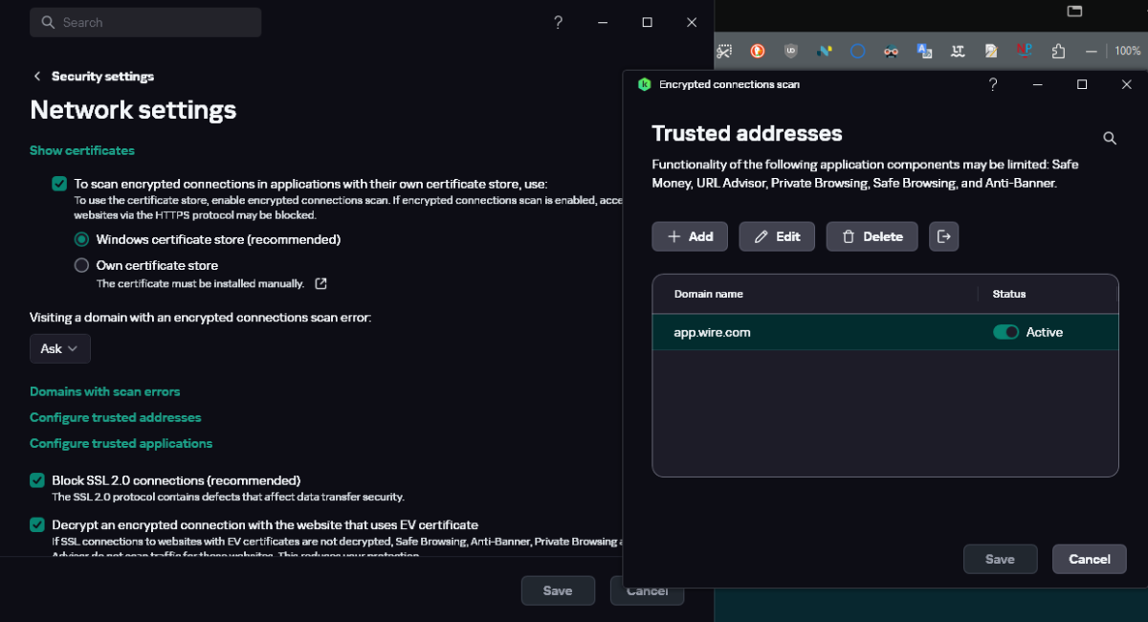Uncheck Block SSL 2.0 connections checkbox
The height and width of the screenshot is (622, 1148).
(37, 480)
